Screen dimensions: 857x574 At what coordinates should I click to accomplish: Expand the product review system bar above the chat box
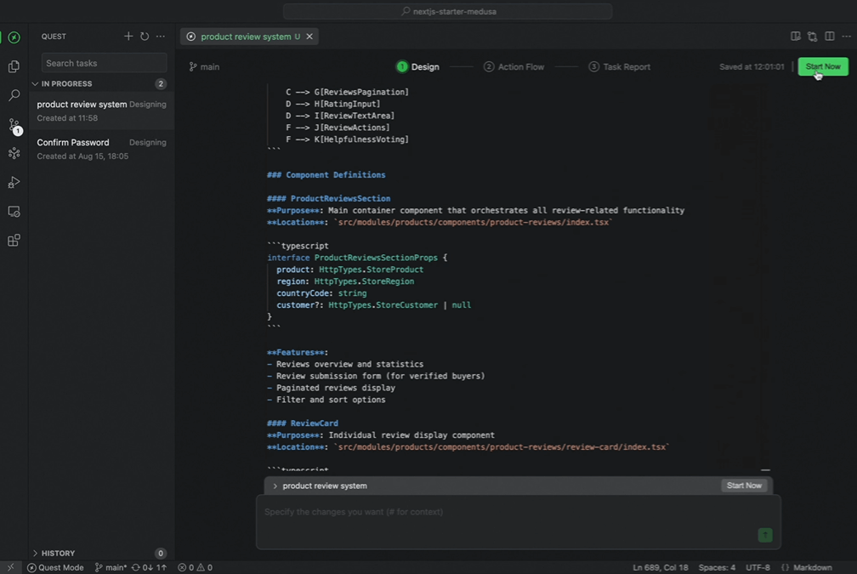tap(275, 486)
